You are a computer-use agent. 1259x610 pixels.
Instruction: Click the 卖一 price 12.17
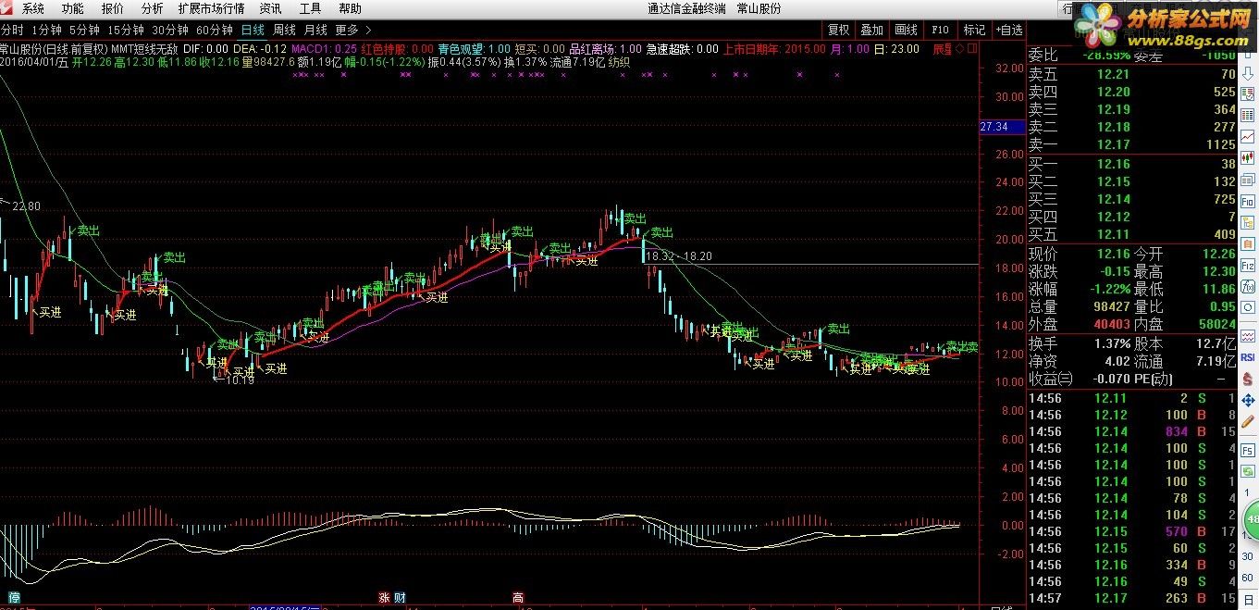(1113, 144)
